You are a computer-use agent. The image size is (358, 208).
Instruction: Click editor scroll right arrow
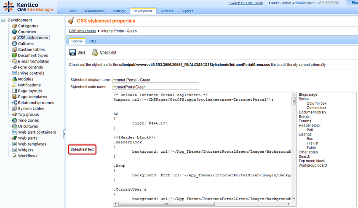click(289, 204)
